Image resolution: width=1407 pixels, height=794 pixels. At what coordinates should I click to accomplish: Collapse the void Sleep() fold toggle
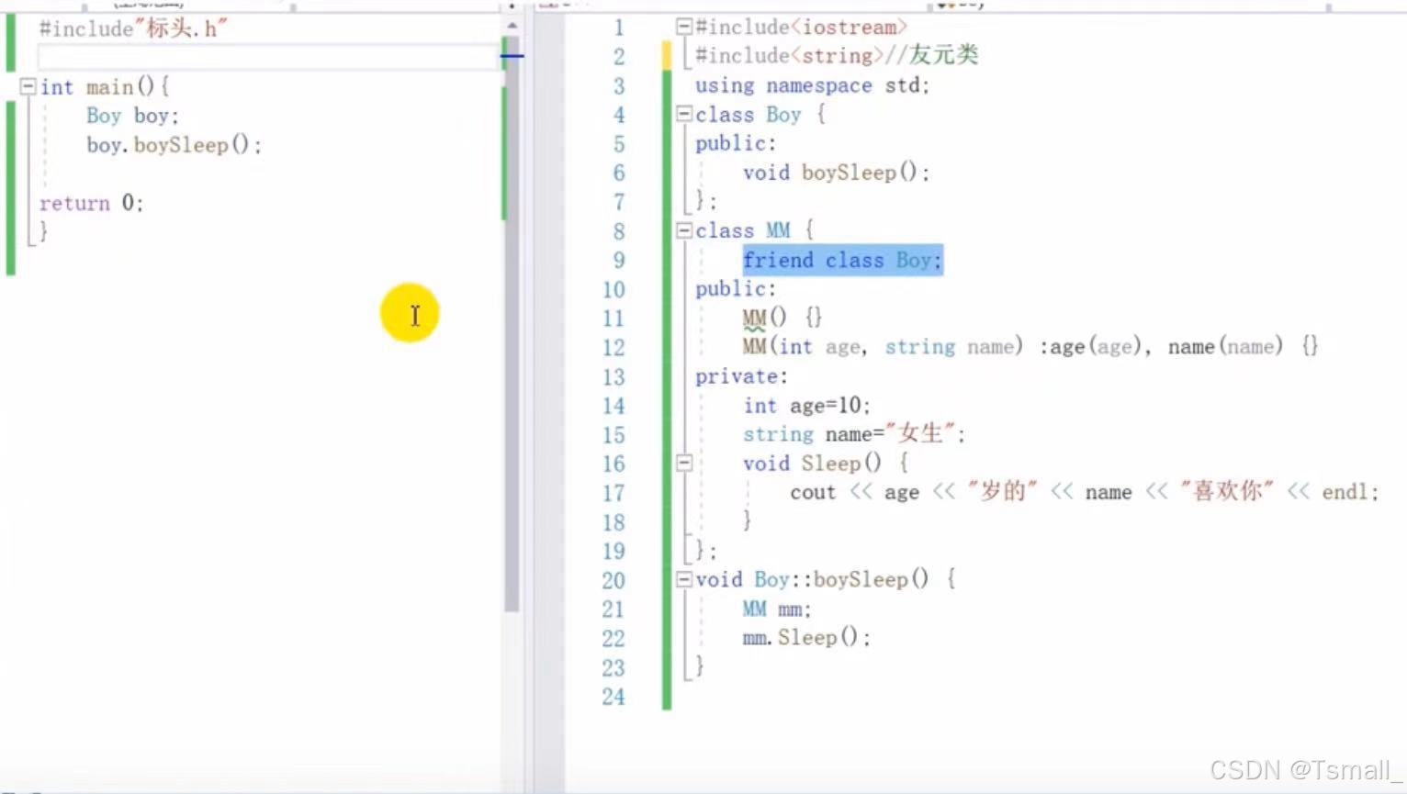tap(684, 464)
